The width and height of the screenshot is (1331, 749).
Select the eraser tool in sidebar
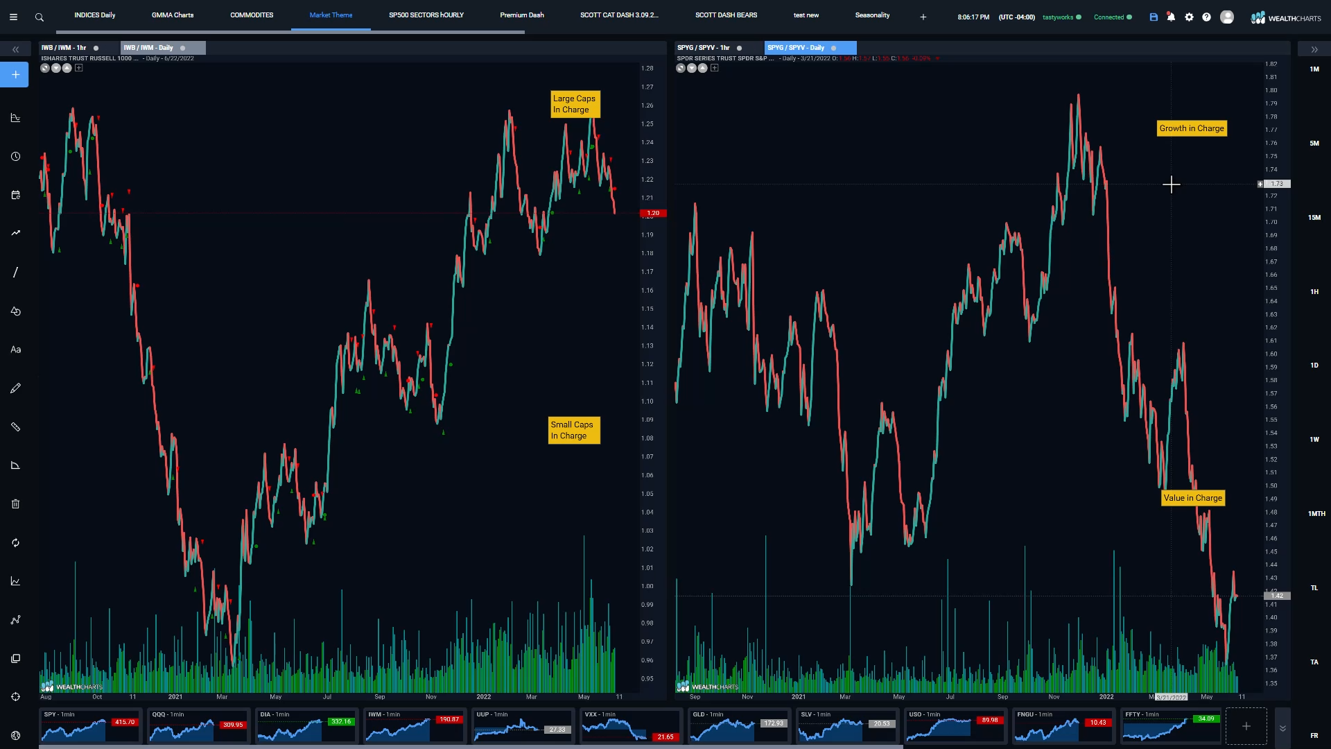click(x=15, y=465)
